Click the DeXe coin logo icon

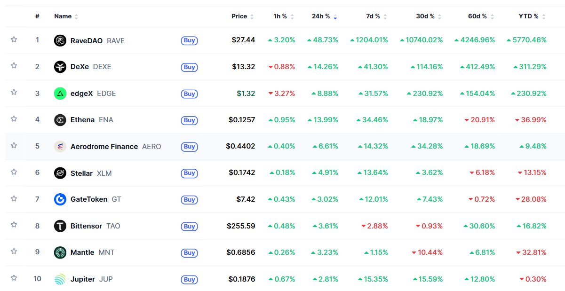[60, 67]
